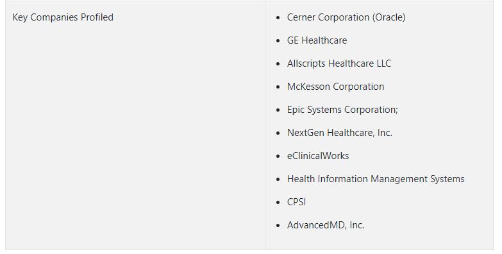Click the CPSI list item
The width and height of the screenshot is (502, 254).
click(296, 202)
